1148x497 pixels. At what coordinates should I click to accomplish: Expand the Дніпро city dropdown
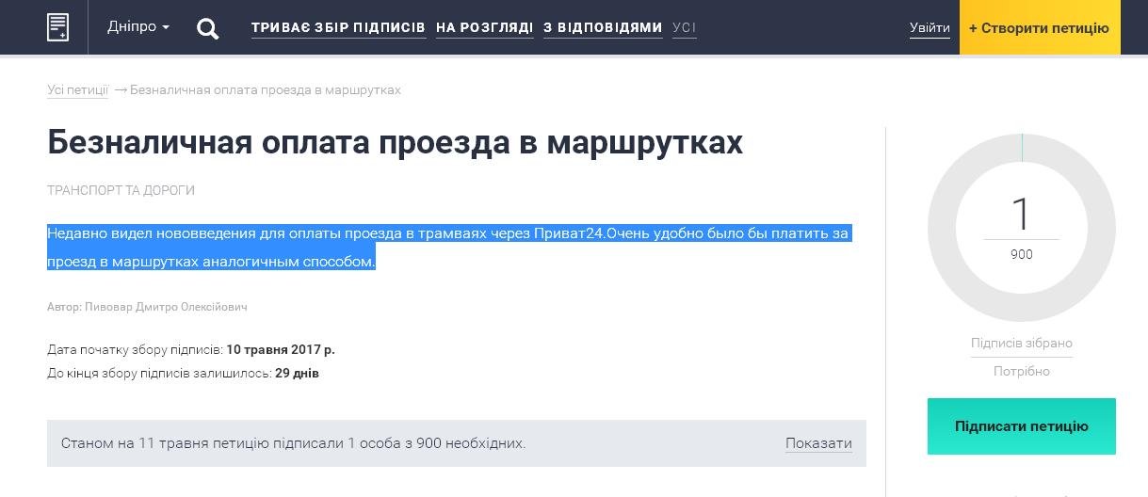click(x=137, y=27)
